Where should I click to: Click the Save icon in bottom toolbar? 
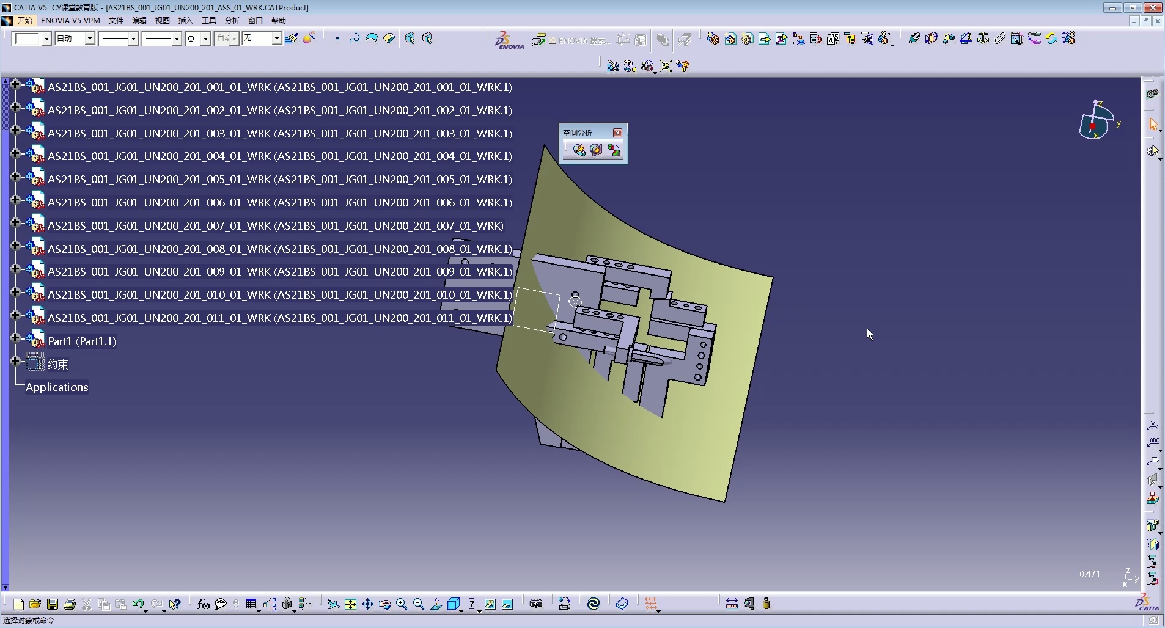click(x=53, y=604)
